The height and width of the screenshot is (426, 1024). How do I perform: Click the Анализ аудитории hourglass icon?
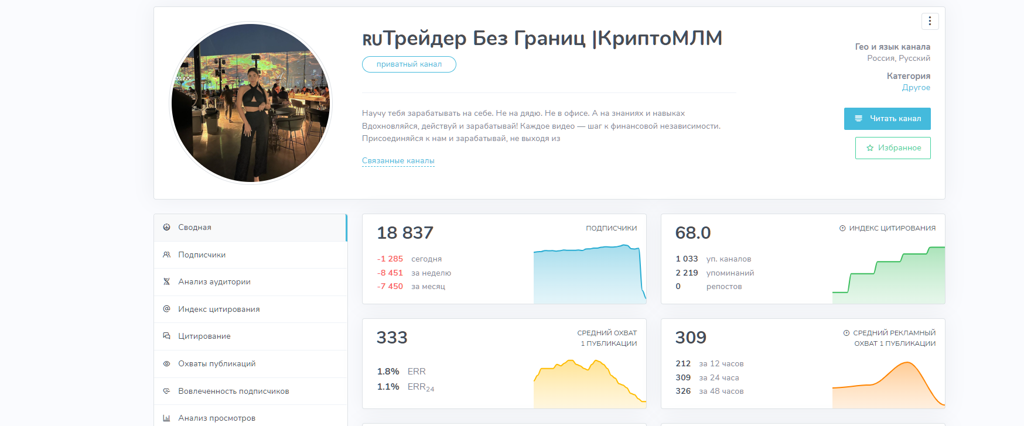click(166, 281)
